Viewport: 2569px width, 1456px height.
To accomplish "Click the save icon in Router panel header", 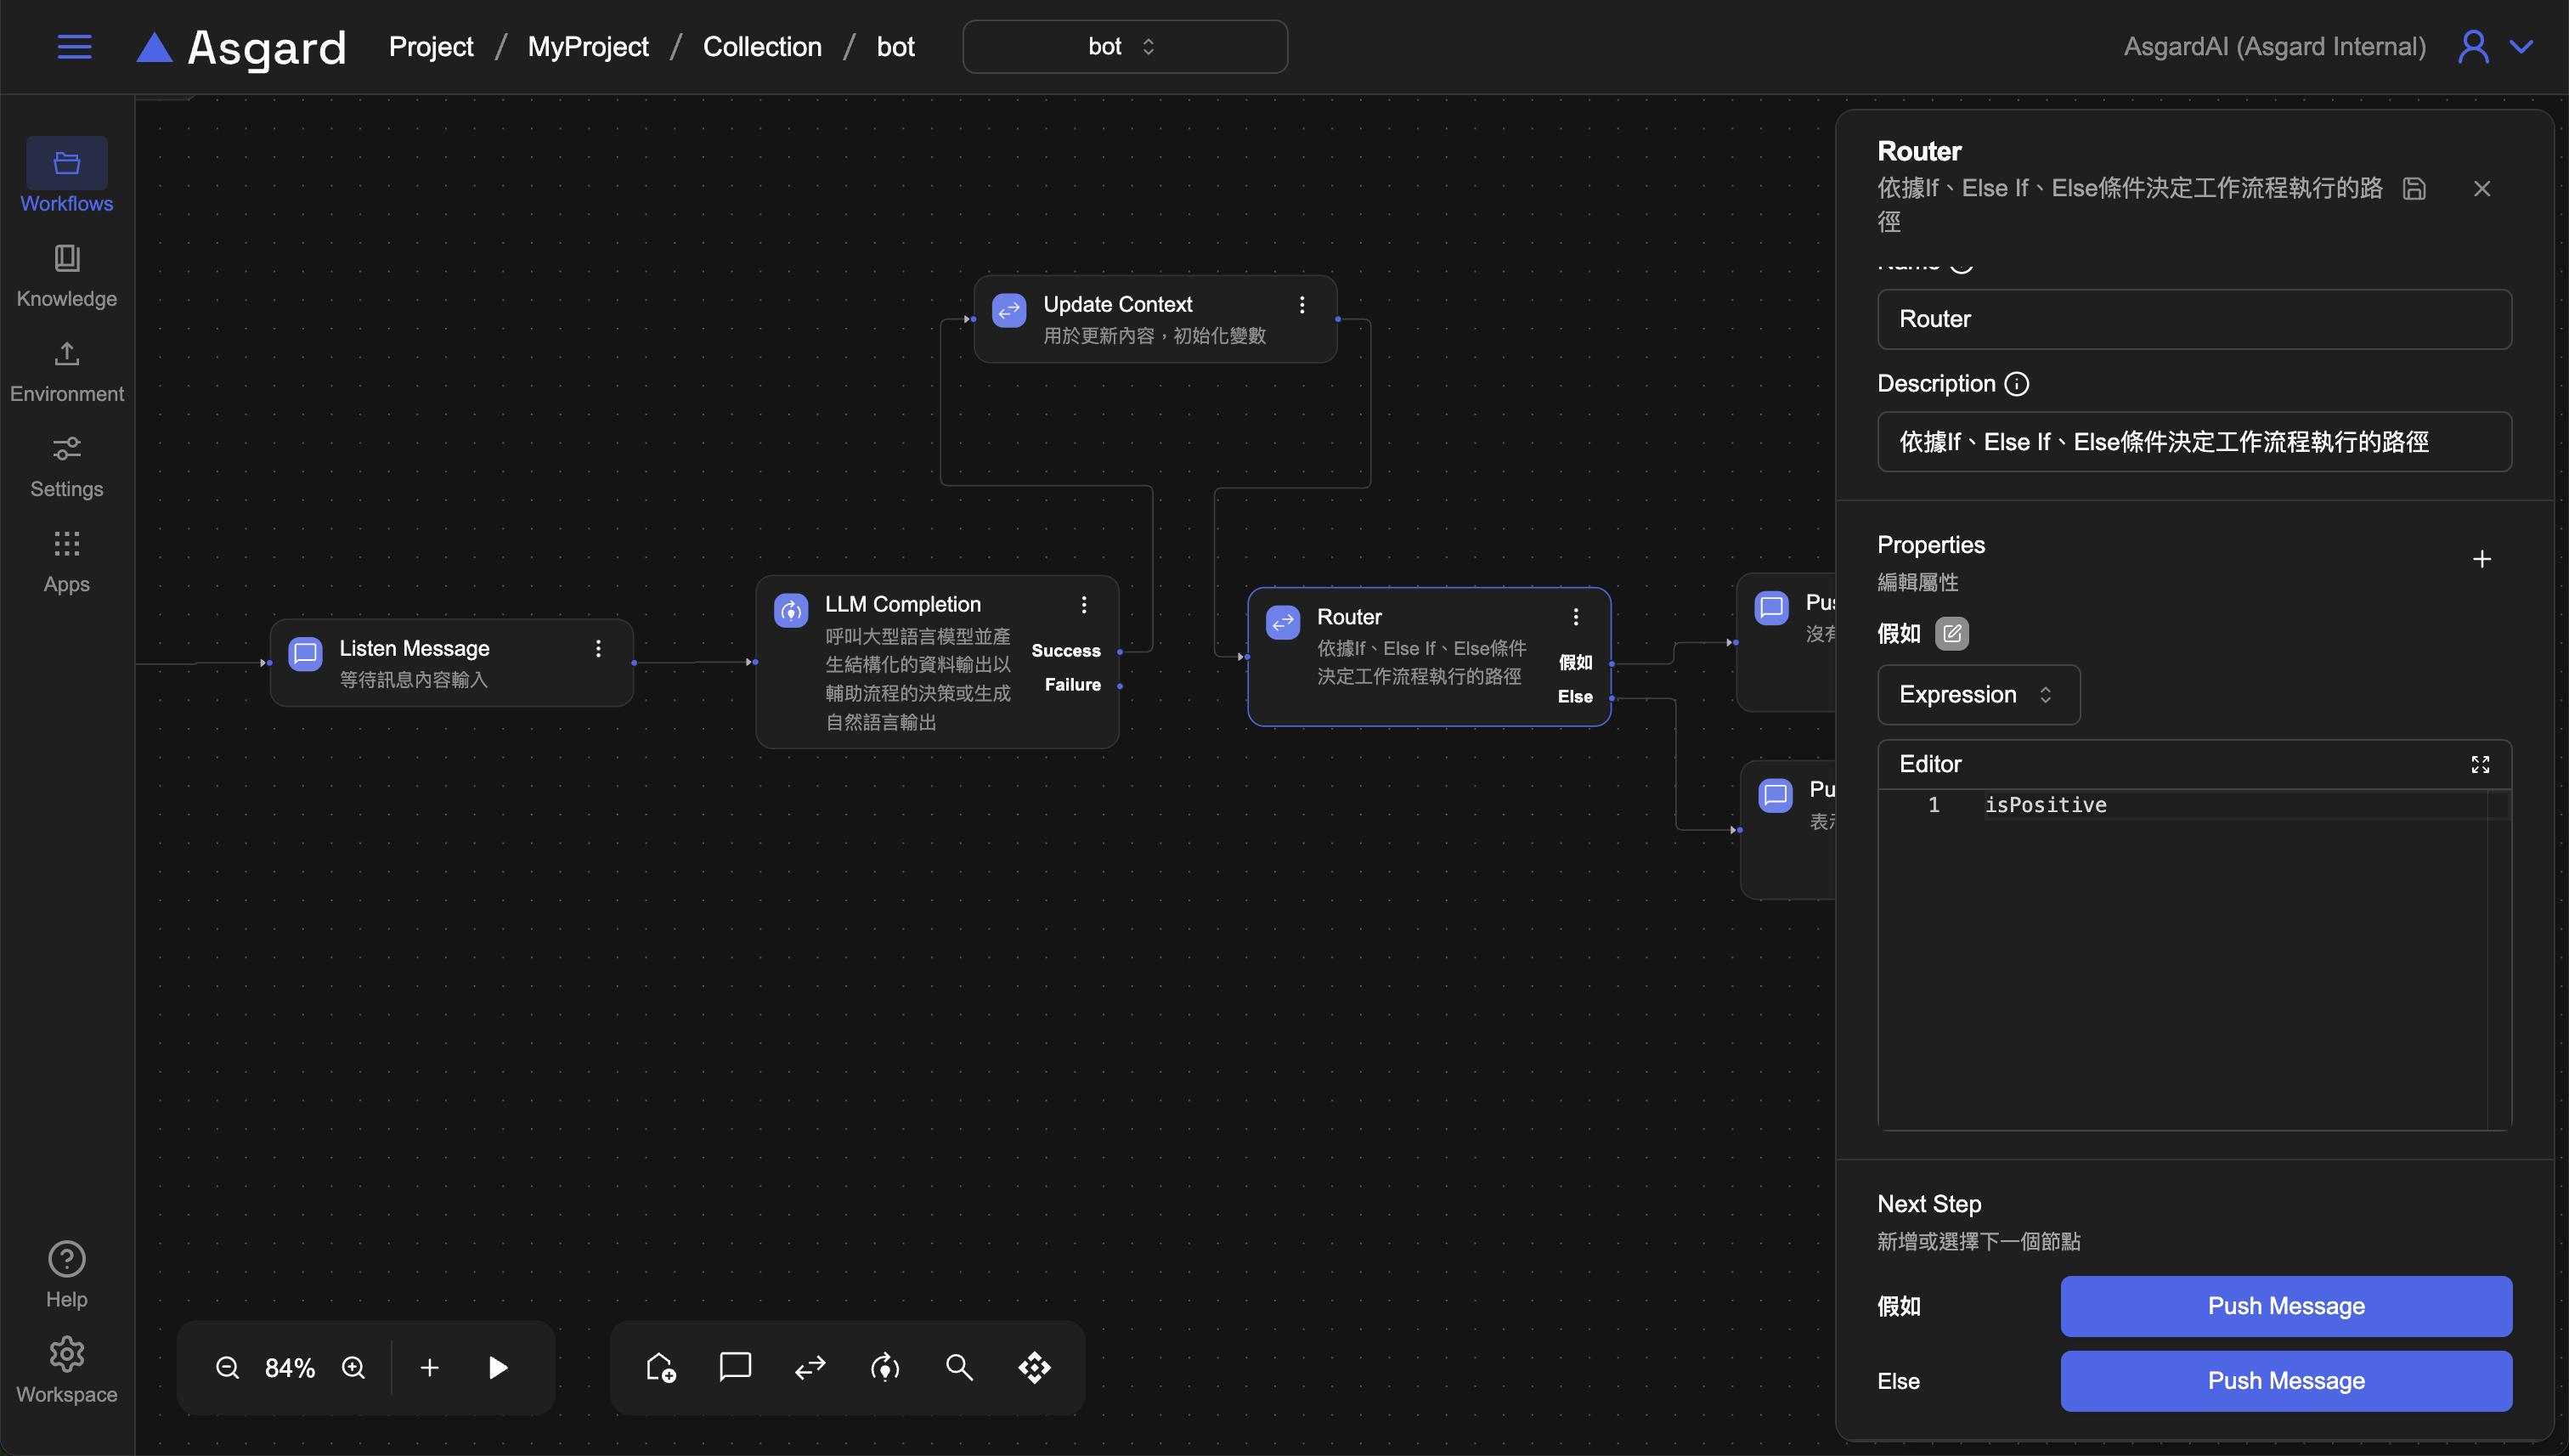I will 2414,189.
